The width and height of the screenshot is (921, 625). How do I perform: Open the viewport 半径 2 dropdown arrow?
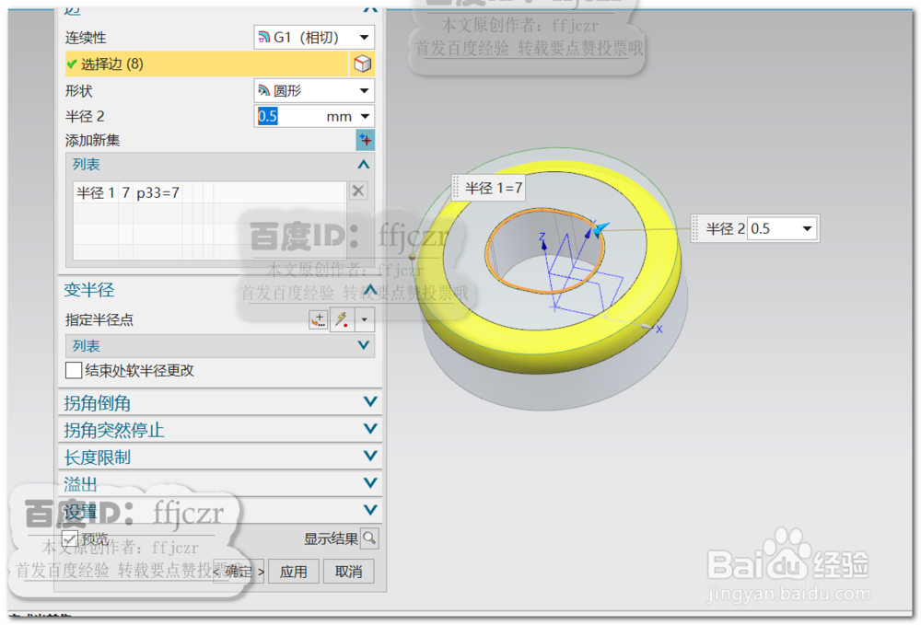807,228
